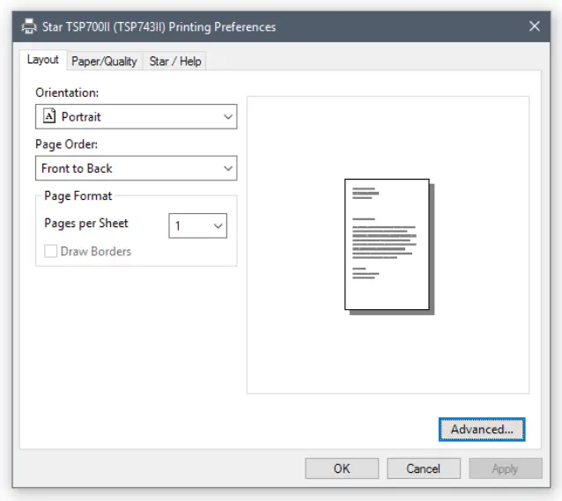The width and height of the screenshot is (562, 501).
Task: Confirm settings with OK
Action: coord(342,468)
